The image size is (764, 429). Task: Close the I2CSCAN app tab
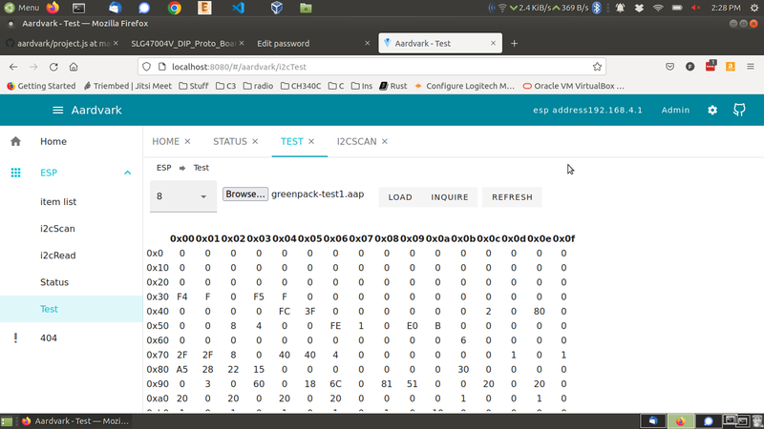point(385,141)
